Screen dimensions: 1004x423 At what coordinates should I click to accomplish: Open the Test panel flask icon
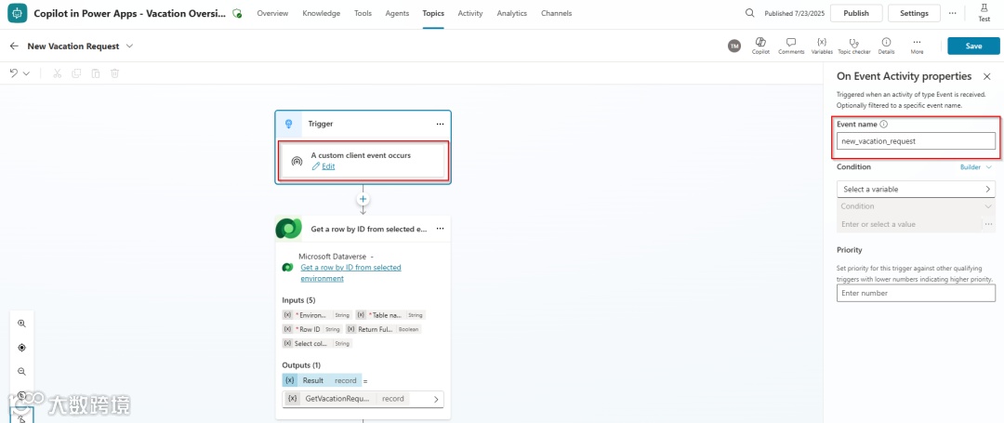984,13
